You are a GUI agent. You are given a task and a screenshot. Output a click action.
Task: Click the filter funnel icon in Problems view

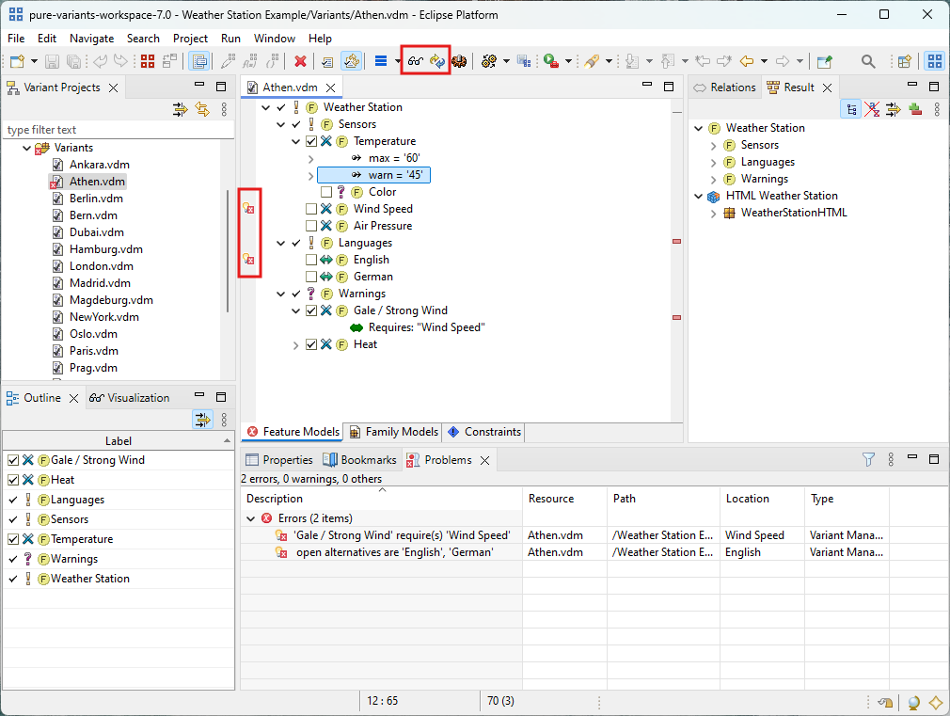[x=867, y=459]
